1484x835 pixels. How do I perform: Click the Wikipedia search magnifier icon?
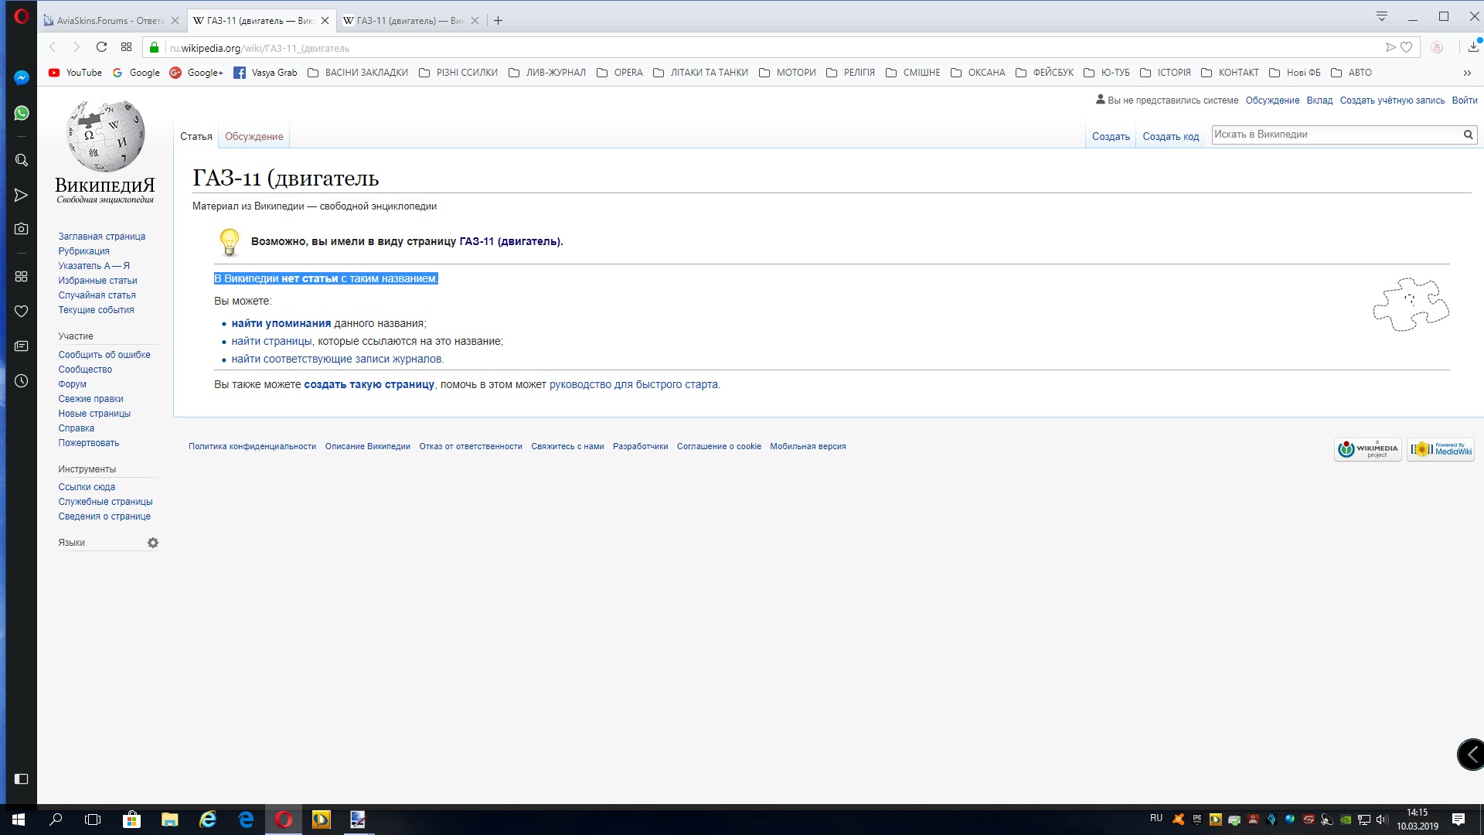click(x=1468, y=135)
